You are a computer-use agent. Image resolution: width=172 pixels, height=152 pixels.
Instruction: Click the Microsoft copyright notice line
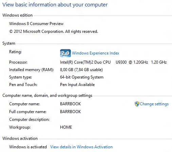54,31
